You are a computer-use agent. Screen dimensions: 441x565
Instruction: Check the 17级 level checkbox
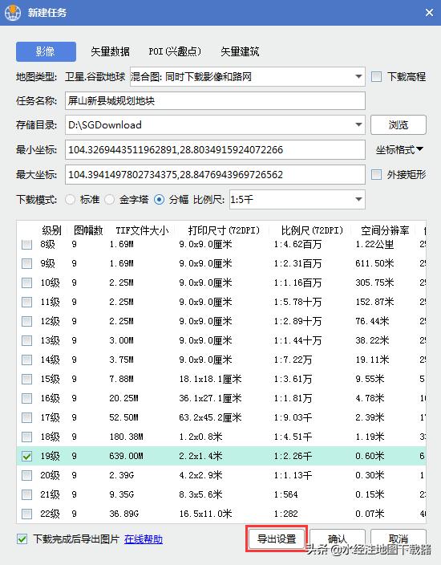[x=26, y=417]
